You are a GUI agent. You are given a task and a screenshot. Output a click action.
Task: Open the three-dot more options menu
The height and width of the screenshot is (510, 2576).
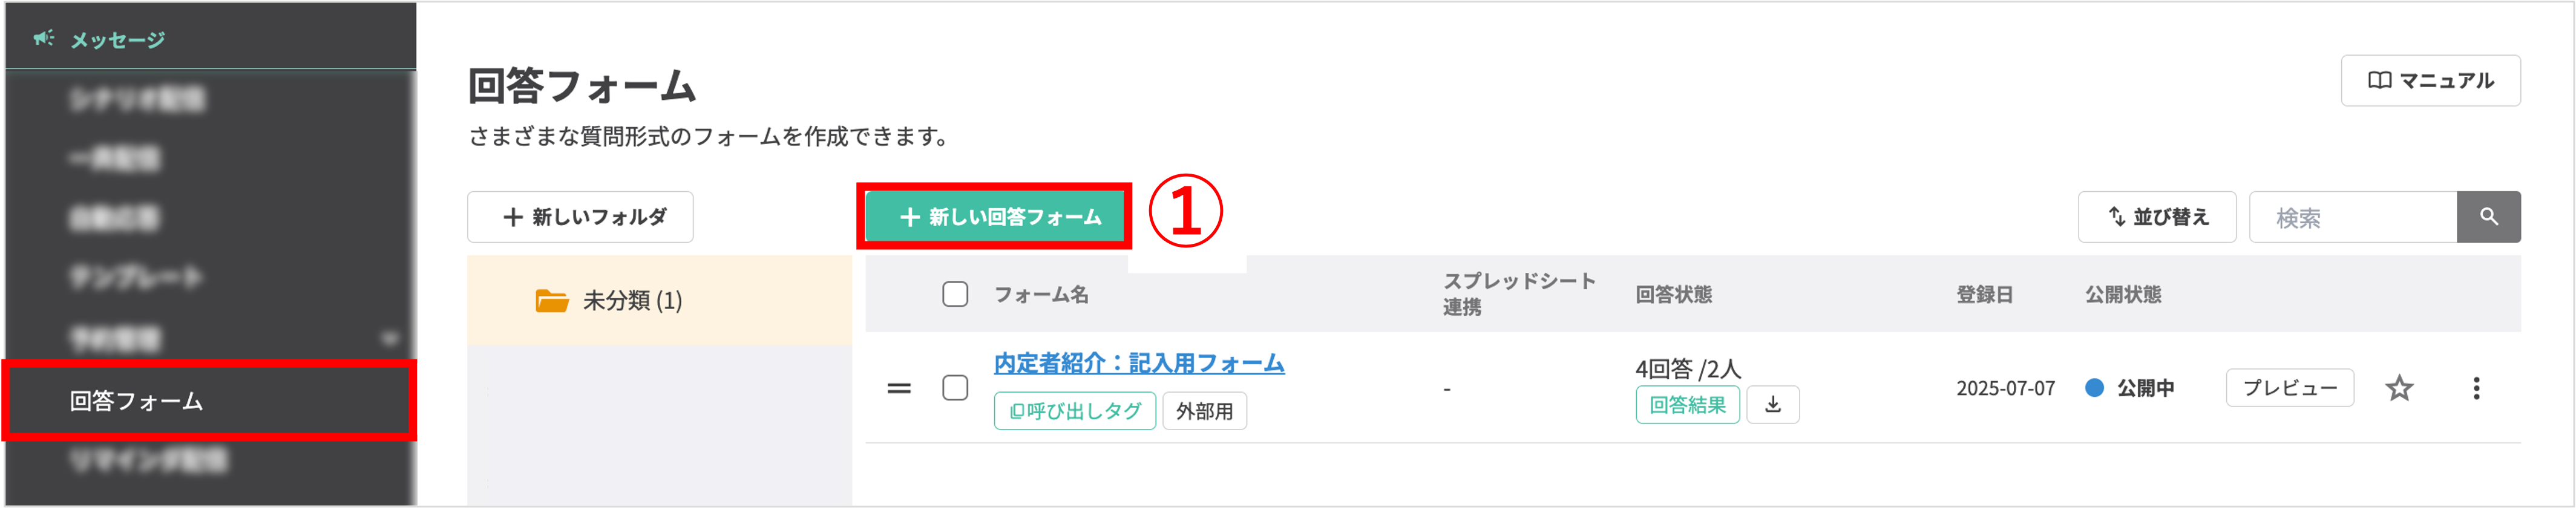(x=2476, y=388)
